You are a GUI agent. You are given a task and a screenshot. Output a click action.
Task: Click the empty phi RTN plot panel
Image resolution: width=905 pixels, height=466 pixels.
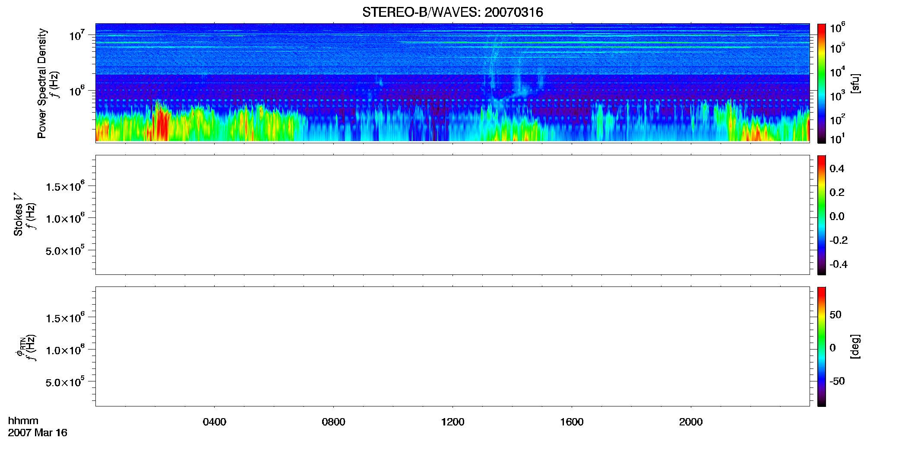452,346
